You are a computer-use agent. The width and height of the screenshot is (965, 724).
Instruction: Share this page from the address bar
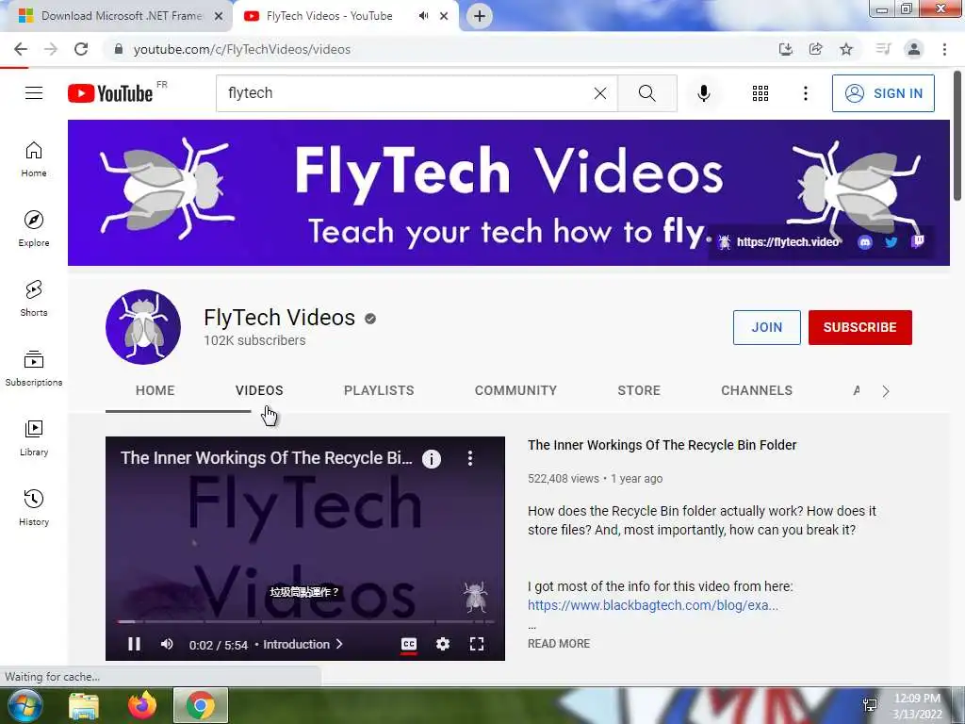pos(815,49)
